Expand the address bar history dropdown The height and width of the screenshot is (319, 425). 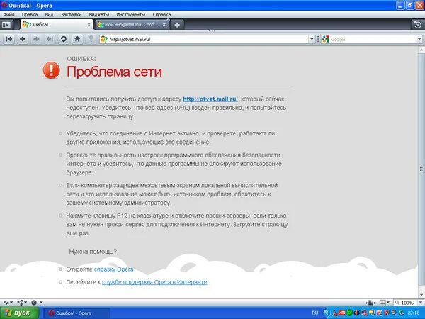(x=312, y=39)
